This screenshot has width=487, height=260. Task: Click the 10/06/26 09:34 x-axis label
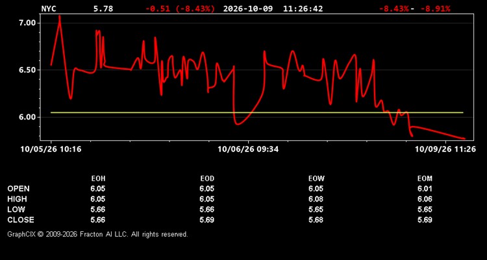248,149
